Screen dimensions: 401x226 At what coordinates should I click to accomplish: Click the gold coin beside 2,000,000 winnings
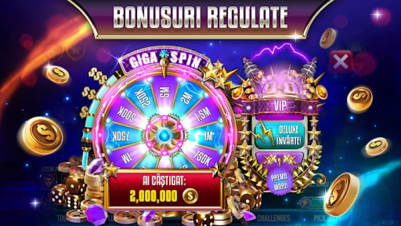click(190, 196)
